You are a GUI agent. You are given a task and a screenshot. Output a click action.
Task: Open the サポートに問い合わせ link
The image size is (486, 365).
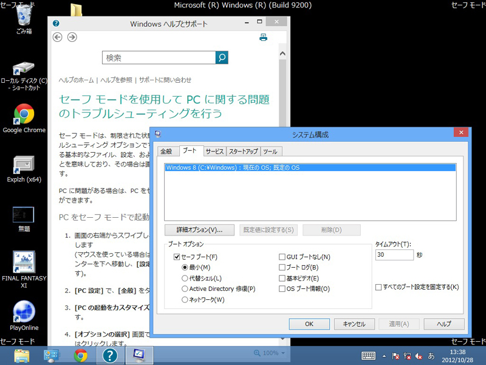165,80
